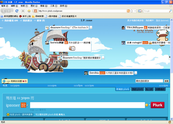The height and width of the screenshot is (124, 173).
Task: Open the 新手上路 bookmark
Action: click(x=25, y=16)
